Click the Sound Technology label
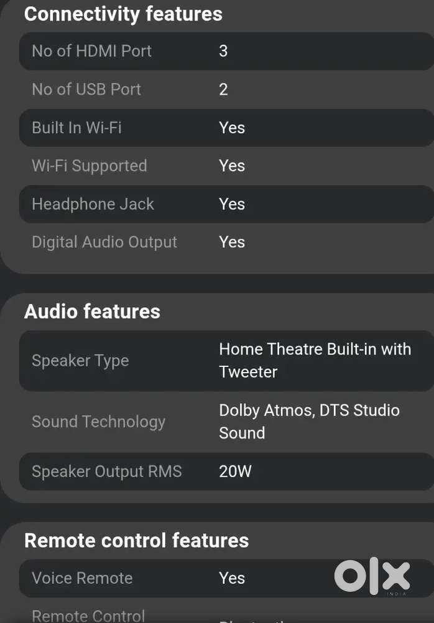This screenshot has width=434, height=623. [98, 422]
